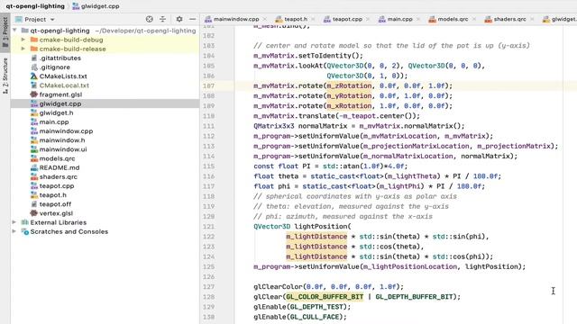Open shaders.qrc in project tree
The height and width of the screenshot is (324, 577).
pyautogui.click(x=58, y=176)
